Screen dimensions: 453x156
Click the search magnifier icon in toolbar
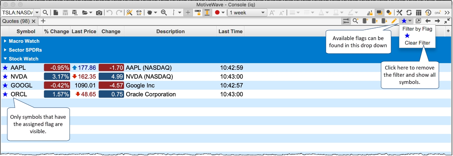click(x=45, y=13)
